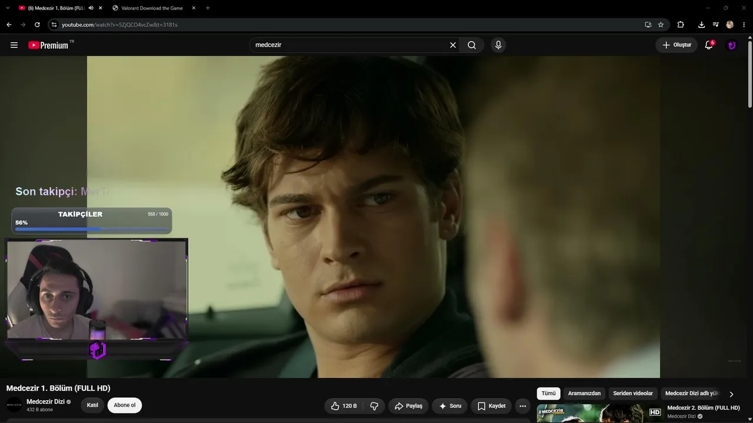Click browser back arrow
This screenshot has height=423, width=753.
pos(9,25)
